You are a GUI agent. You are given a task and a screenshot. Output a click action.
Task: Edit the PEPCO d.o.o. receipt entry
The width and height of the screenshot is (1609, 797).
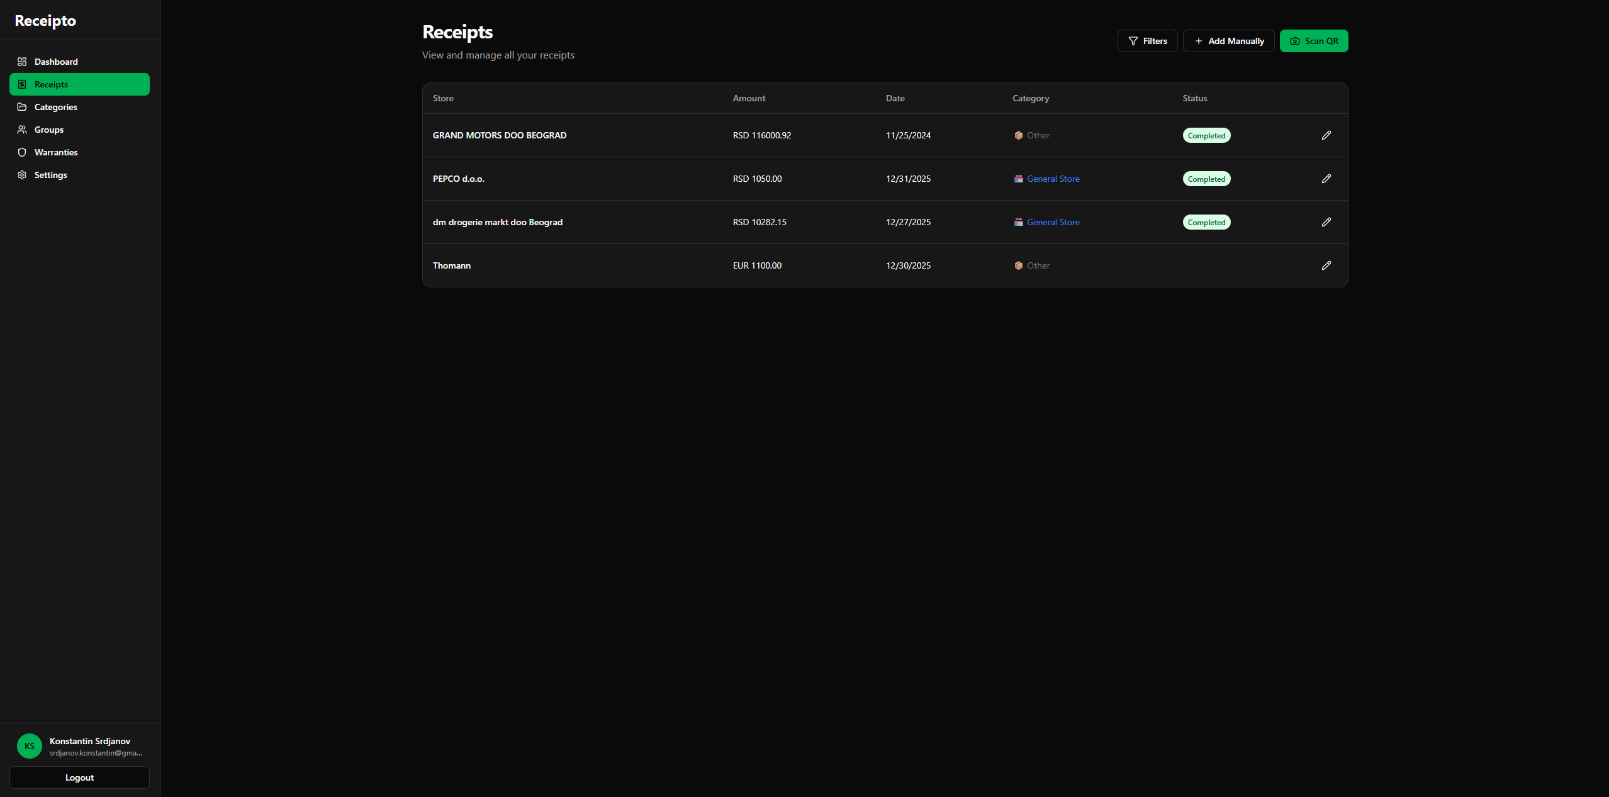click(1326, 179)
